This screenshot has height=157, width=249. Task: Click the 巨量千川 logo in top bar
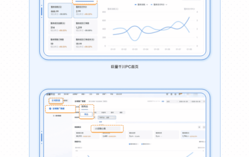pos(51,94)
